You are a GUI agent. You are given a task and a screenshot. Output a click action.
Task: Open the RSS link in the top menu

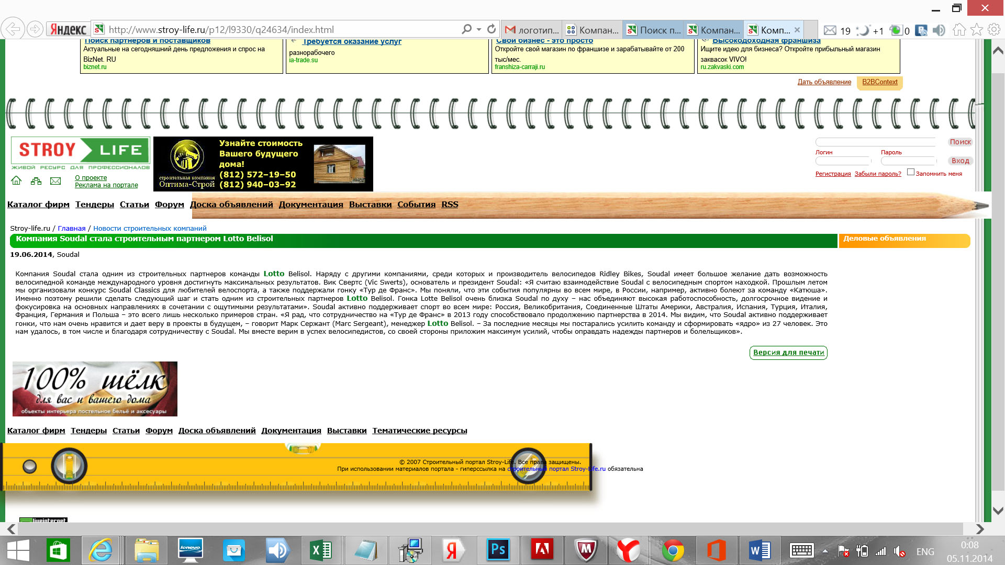click(450, 205)
